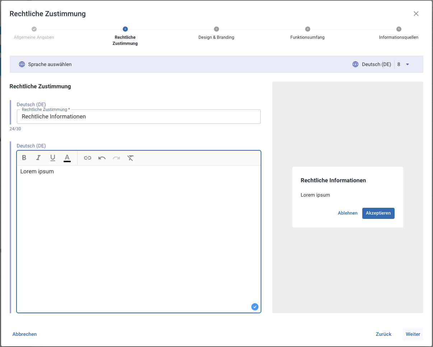The height and width of the screenshot is (347, 433).
Task: Click Akzeptieren in the preview card
Action: coord(378,213)
